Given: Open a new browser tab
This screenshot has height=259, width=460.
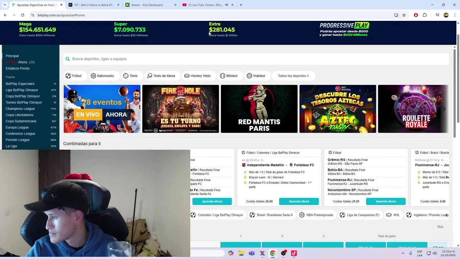Looking at the screenshot, I should point(241,5).
